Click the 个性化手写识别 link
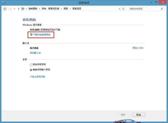This screenshot has width=168, height=123. point(37,77)
